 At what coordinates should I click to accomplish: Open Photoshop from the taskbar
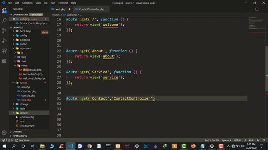pyautogui.click(x=146, y=146)
